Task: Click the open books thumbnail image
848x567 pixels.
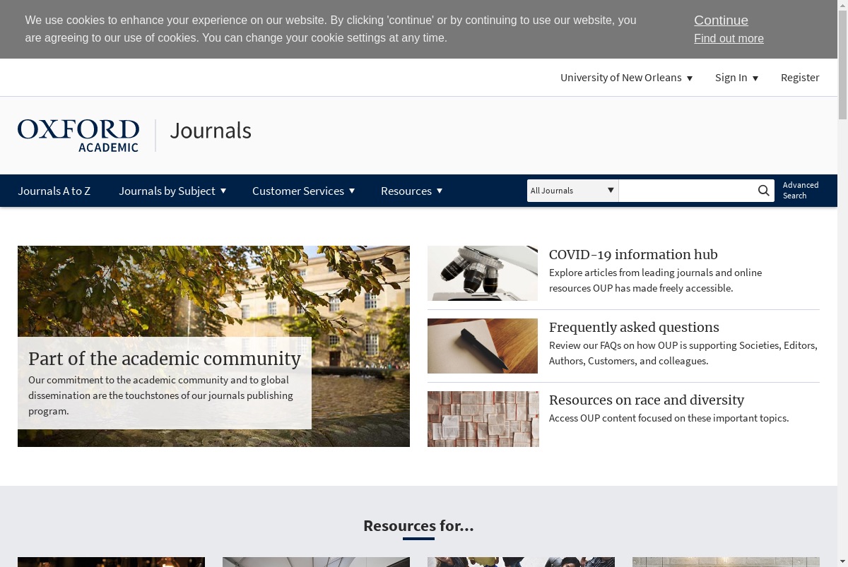Action: pyautogui.click(x=483, y=419)
